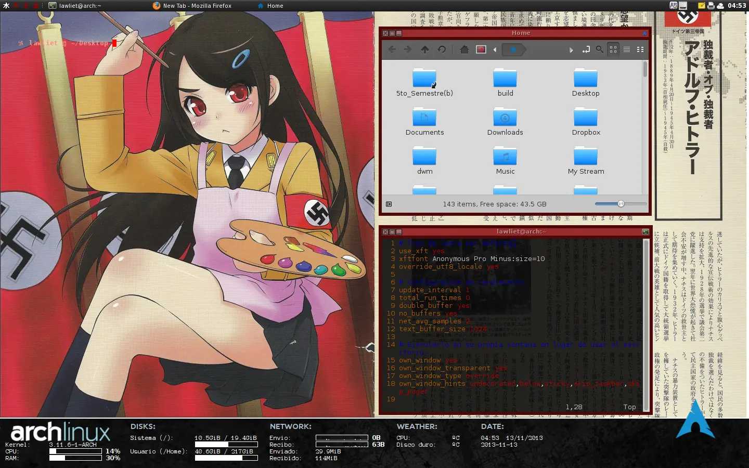Image resolution: width=749 pixels, height=468 pixels.
Task: Reload the current folder view
Action: (442, 49)
